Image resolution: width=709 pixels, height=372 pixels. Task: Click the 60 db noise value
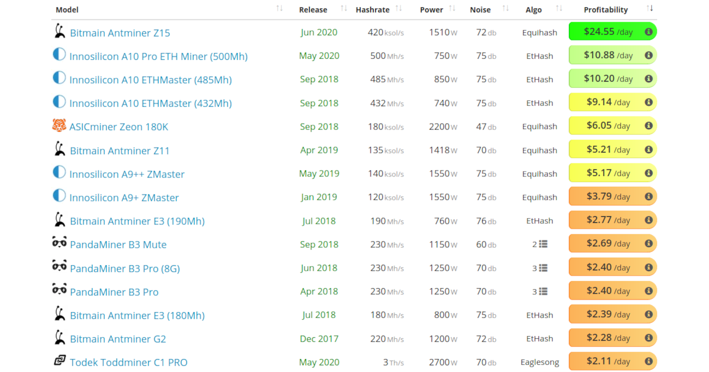(x=486, y=245)
